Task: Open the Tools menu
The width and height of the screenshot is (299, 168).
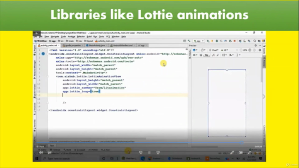Action: point(102,36)
